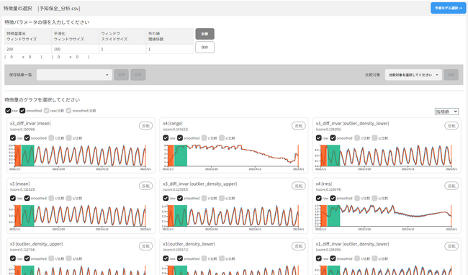The image size is (468, 275).
Task: Uncheck raw on x3_diff_invar [outlier_density_lower] card
Action: click(319, 137)
